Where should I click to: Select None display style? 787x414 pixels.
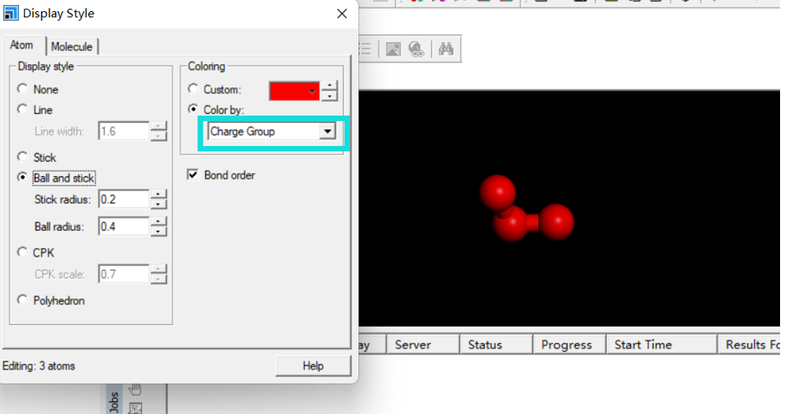23,89
